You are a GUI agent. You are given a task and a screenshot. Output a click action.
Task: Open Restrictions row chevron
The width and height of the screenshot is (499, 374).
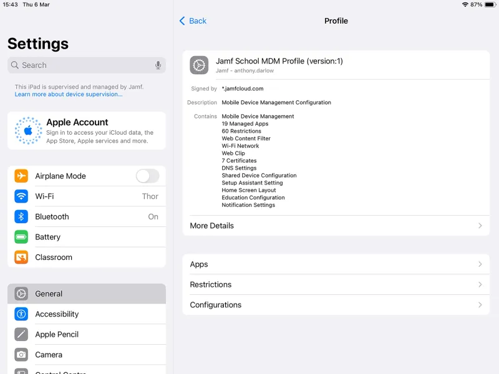click(480, 285)
